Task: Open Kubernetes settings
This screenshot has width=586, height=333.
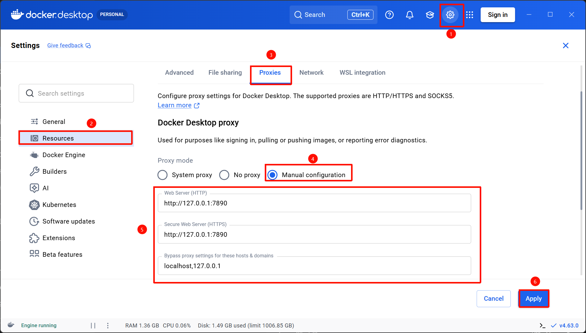Action: pyautogui.click(x=76, y=204)
